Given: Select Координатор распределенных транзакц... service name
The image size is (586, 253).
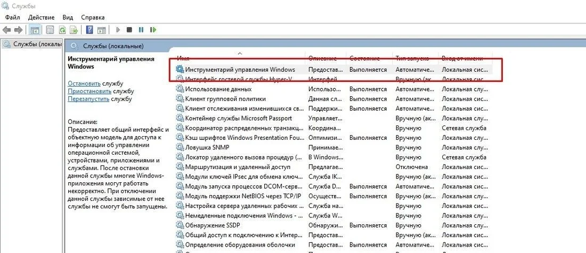Looking at the screenshot, I should pos(245,128).
